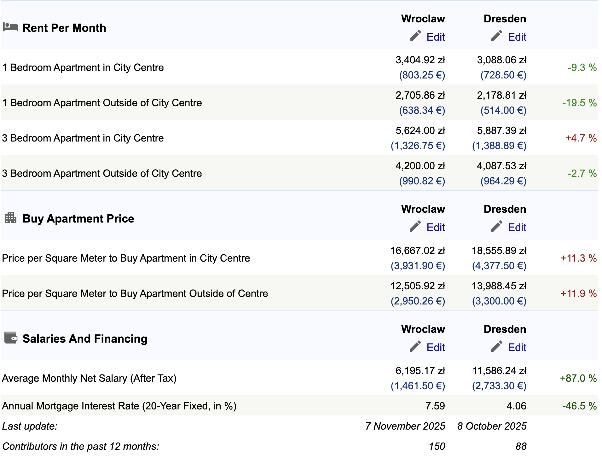Click the bed icon beside Rent Per Month
The image size is (602, 469).
(10, 27)
